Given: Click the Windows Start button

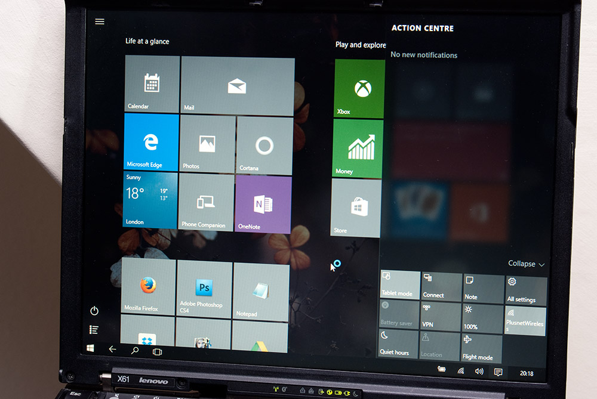Looking at the screenshot, I should tap(90, 348).
